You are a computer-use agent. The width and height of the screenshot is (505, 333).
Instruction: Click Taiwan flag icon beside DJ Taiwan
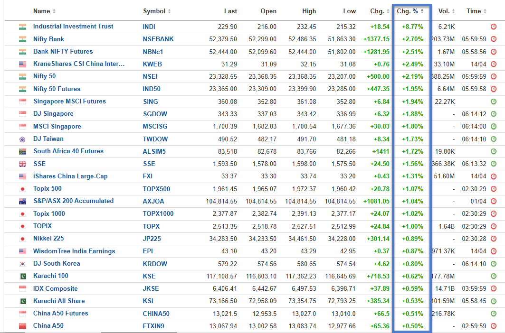22,139
